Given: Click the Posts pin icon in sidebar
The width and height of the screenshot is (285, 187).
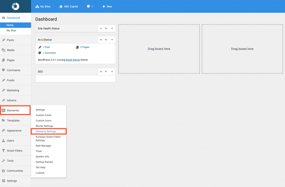Looking at the screenshot, I should coord(3,40).
